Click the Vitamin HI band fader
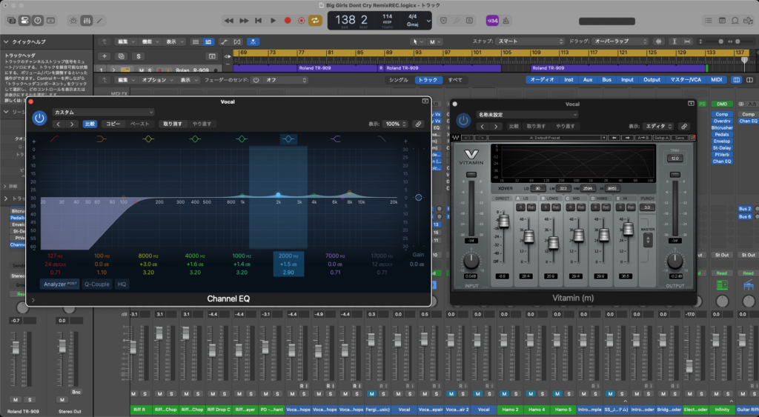The image size is (759, 417). pyautogui.click(x=628, y=229)
